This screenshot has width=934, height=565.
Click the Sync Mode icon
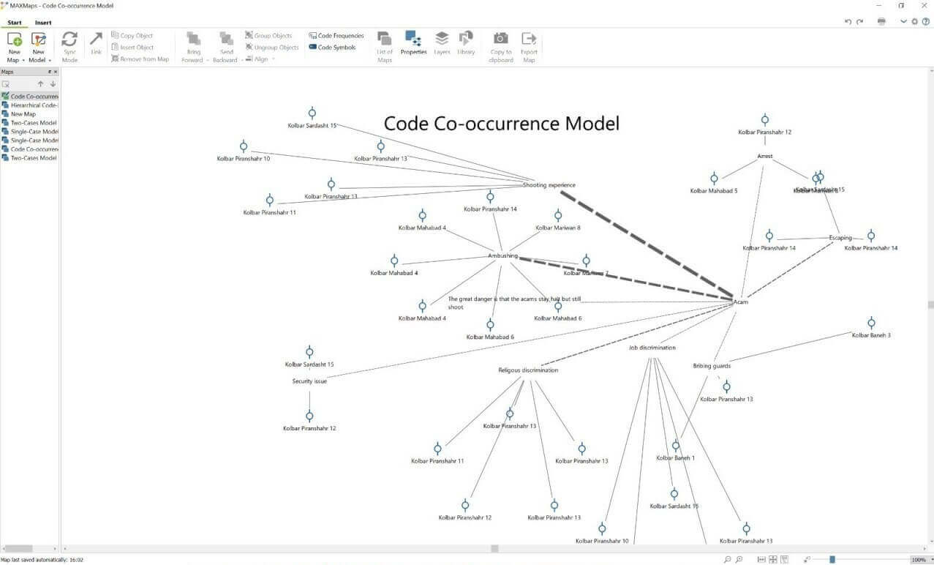[x=69, y=40]
